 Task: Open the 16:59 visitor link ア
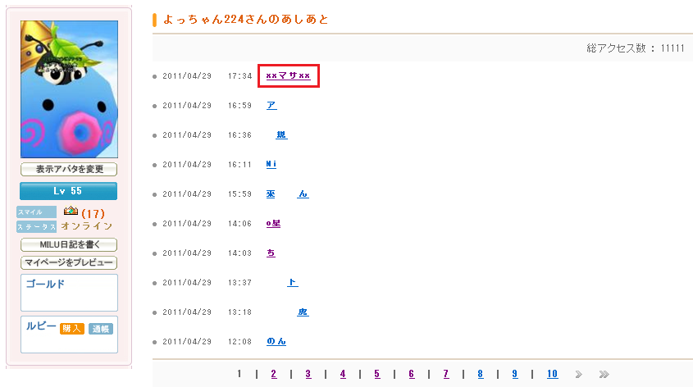click(x=271, y=105)
